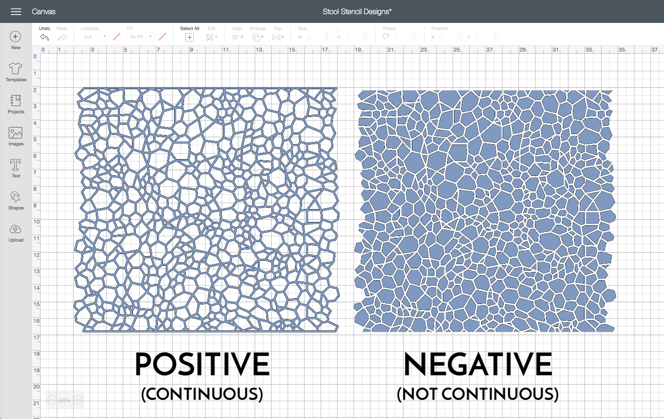The width and height of the screenshot is (664, 419).
Task: Select the POSITIVE text object
Action: coord(202,364)
